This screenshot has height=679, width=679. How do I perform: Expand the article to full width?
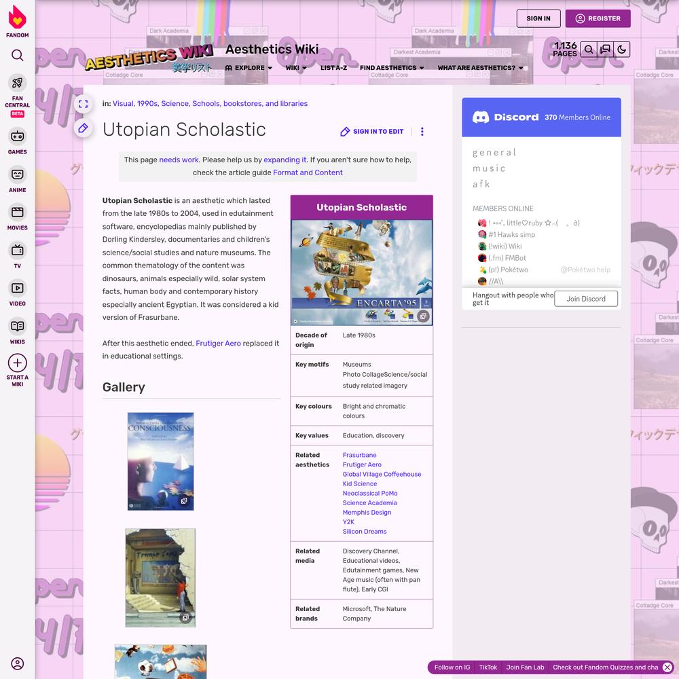pyautogui.click(x=83, y=104)
